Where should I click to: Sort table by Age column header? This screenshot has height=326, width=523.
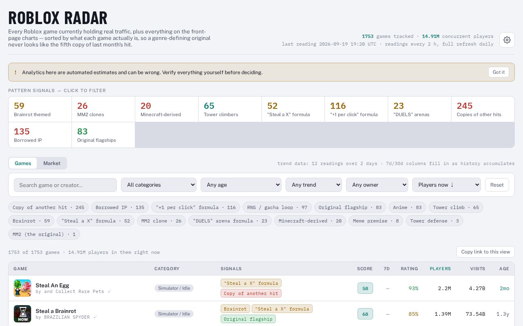pos(504,269)
